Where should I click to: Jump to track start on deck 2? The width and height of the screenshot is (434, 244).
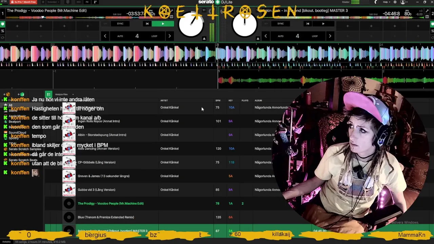coord(308,24)
